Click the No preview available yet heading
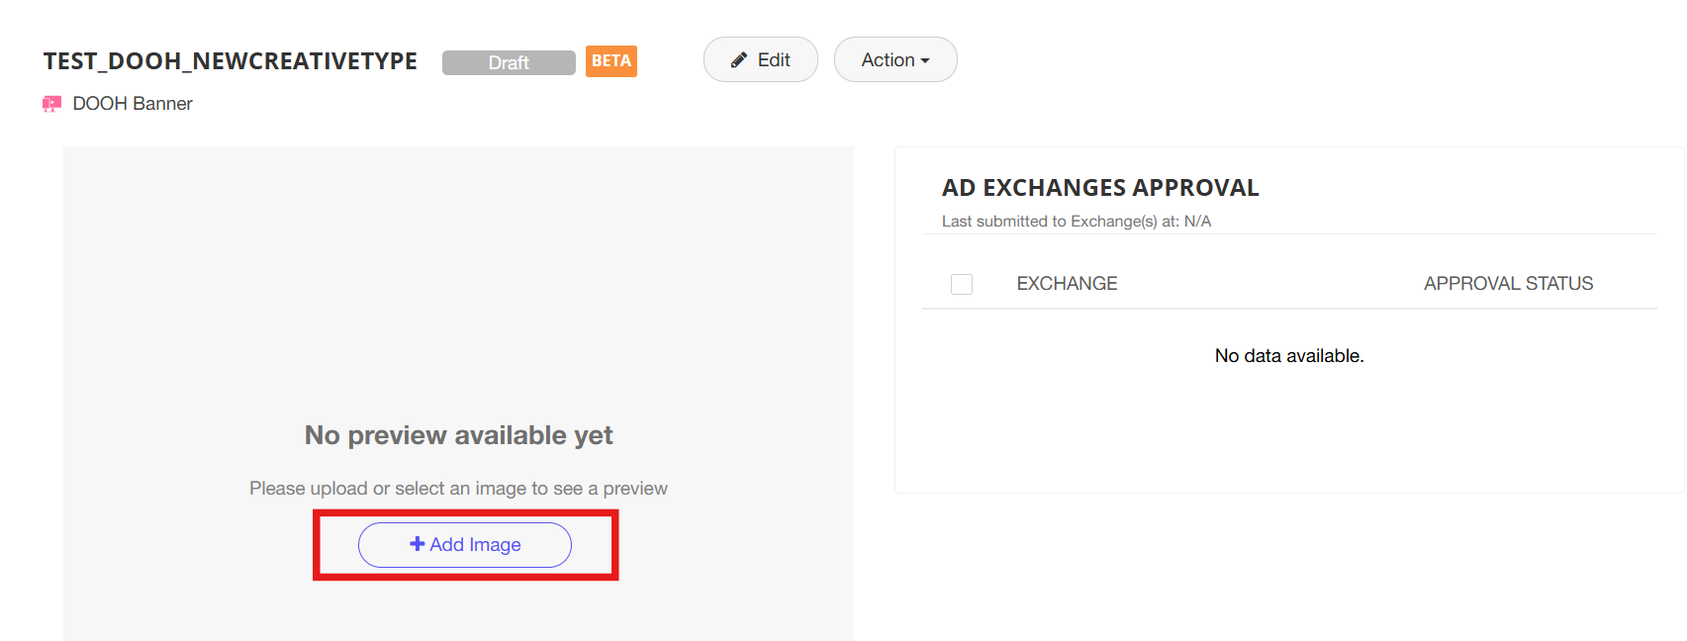This screenshot has height=641, width=1687. tap(458, 435)
